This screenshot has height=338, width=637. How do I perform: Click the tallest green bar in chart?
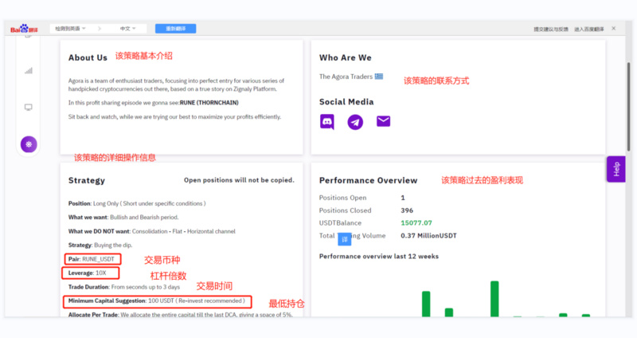[x=494, y=299]
